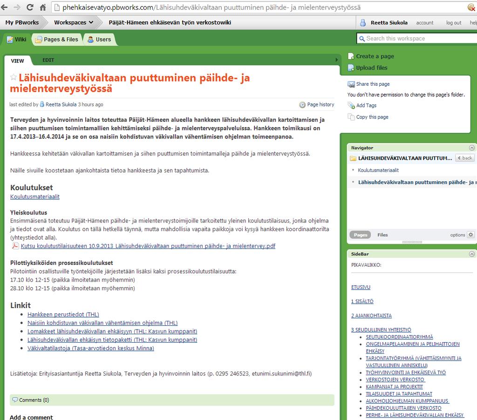Viewport: 477px width, 420px height.
Task: Click log out
Action: point(454,22)
